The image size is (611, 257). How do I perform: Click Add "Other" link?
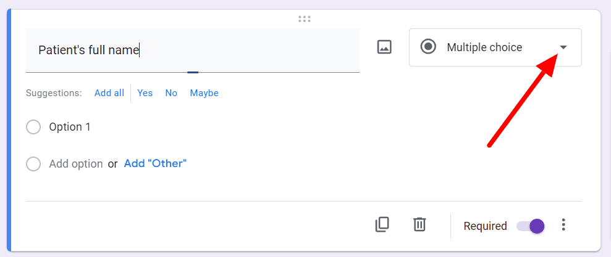tap(155, 163)
